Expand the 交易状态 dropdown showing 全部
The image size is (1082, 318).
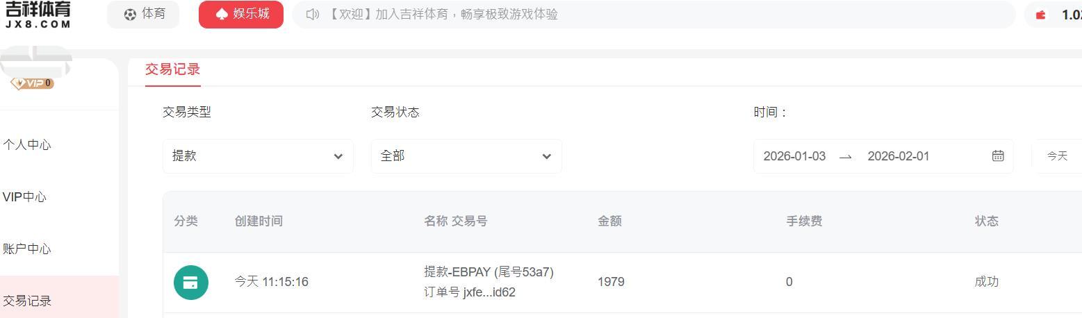click(466, 156)
